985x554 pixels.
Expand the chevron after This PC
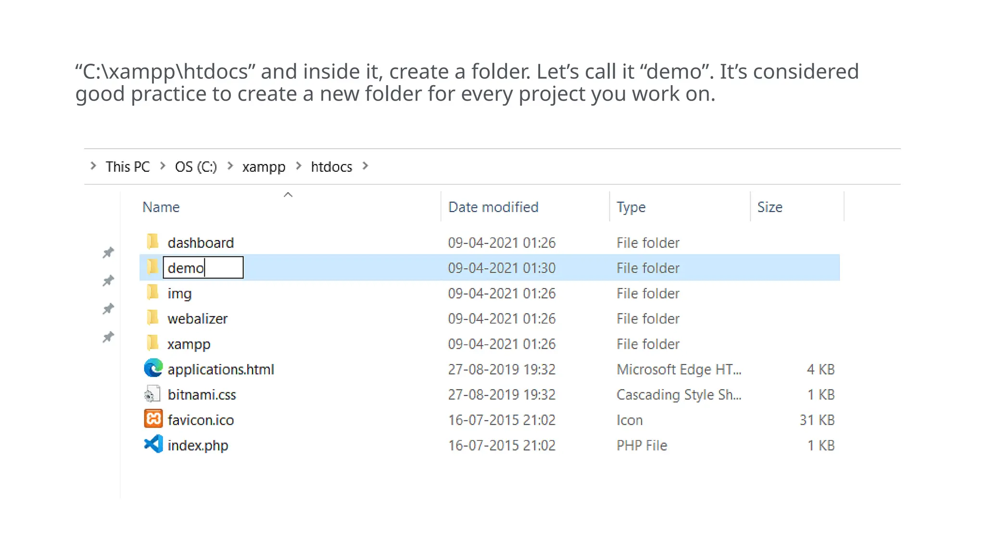163,166
